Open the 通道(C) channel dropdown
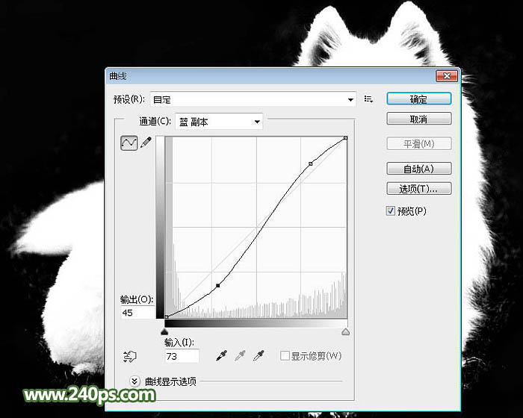This screenshot has height=418, width=523. coord(219,122)
